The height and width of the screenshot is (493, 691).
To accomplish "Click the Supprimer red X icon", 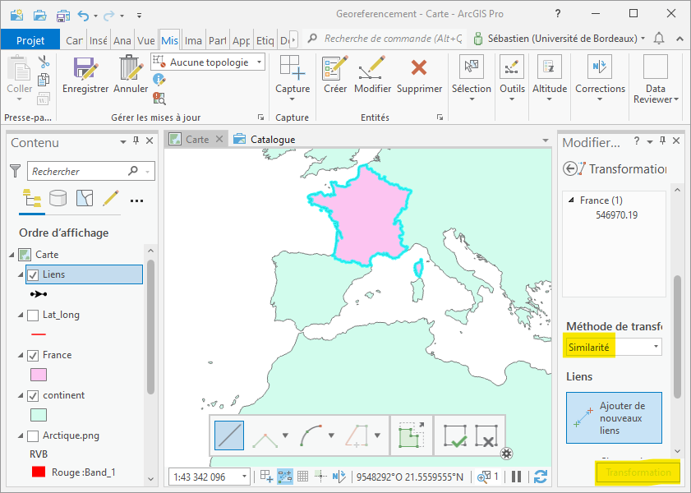I will 419,69.
